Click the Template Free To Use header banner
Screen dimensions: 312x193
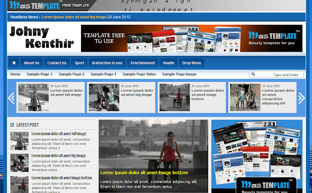click(192, 39)
